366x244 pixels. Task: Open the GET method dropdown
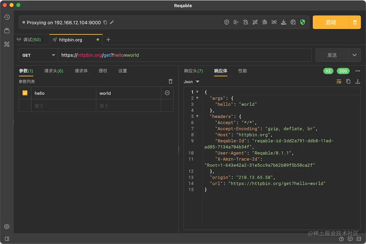pyautogui.click(x=38, y=55)
